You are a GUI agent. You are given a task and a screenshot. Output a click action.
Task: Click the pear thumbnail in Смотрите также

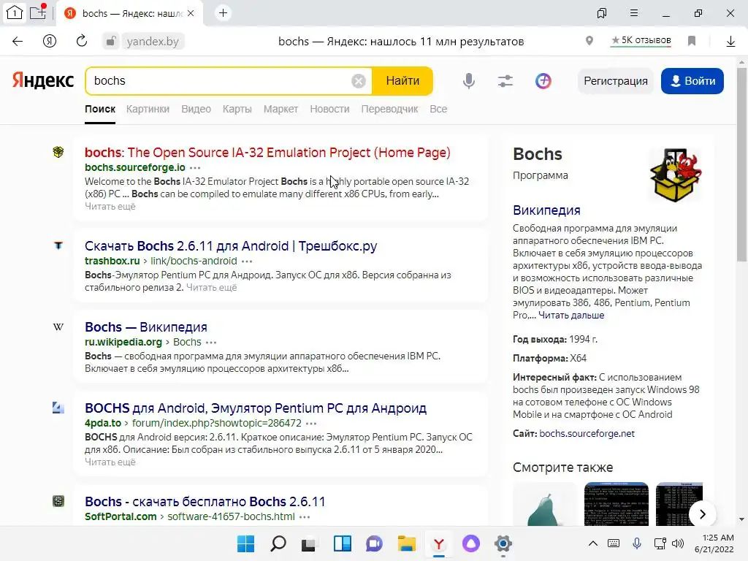(x=544, y=504)
